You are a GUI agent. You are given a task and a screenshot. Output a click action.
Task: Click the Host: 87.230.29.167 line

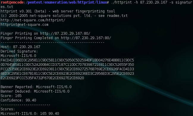[21, 47]
